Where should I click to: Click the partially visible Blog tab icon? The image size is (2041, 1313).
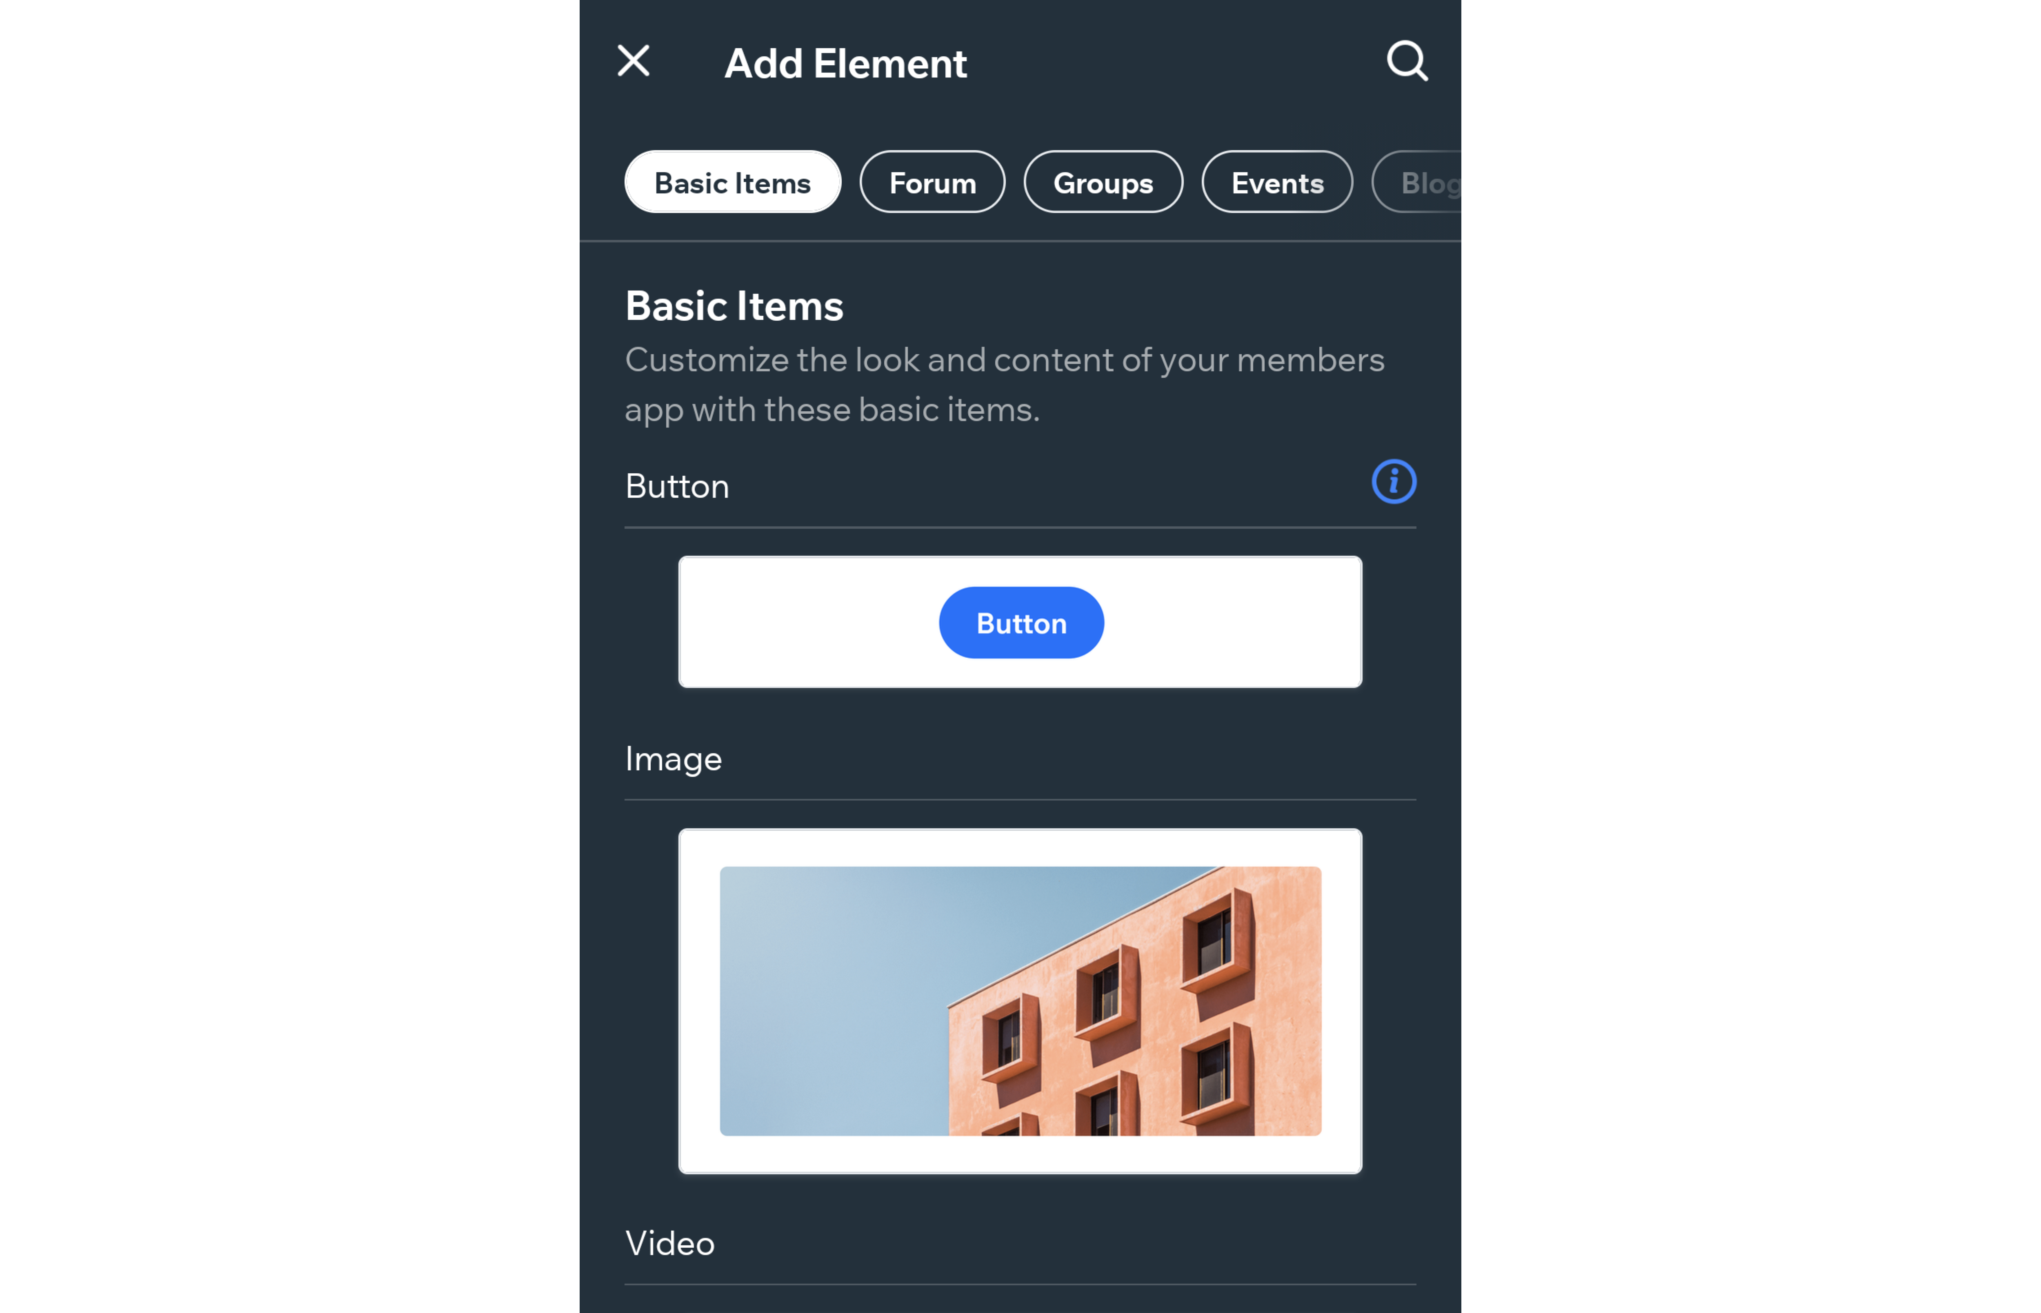point(1424,182)
